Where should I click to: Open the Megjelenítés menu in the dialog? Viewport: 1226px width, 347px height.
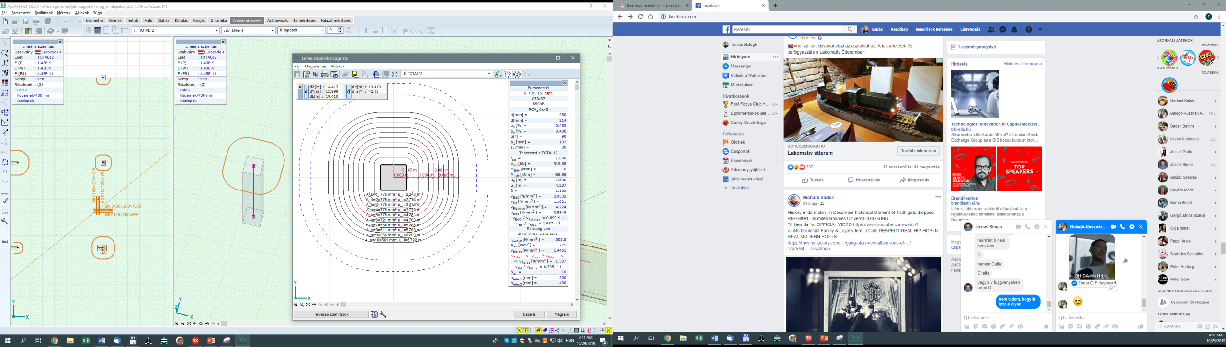315,66
